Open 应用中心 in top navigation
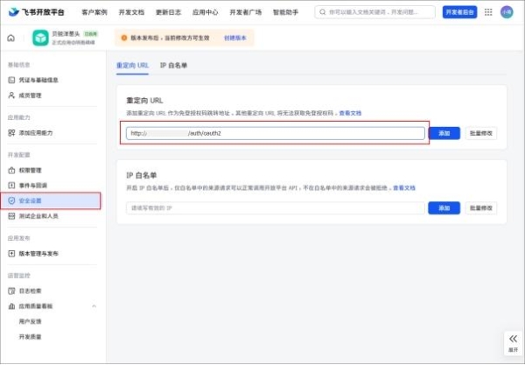 [206, 12]
